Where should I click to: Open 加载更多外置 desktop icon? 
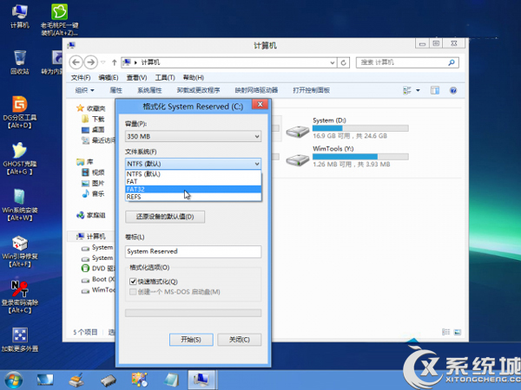pos(20,340)
